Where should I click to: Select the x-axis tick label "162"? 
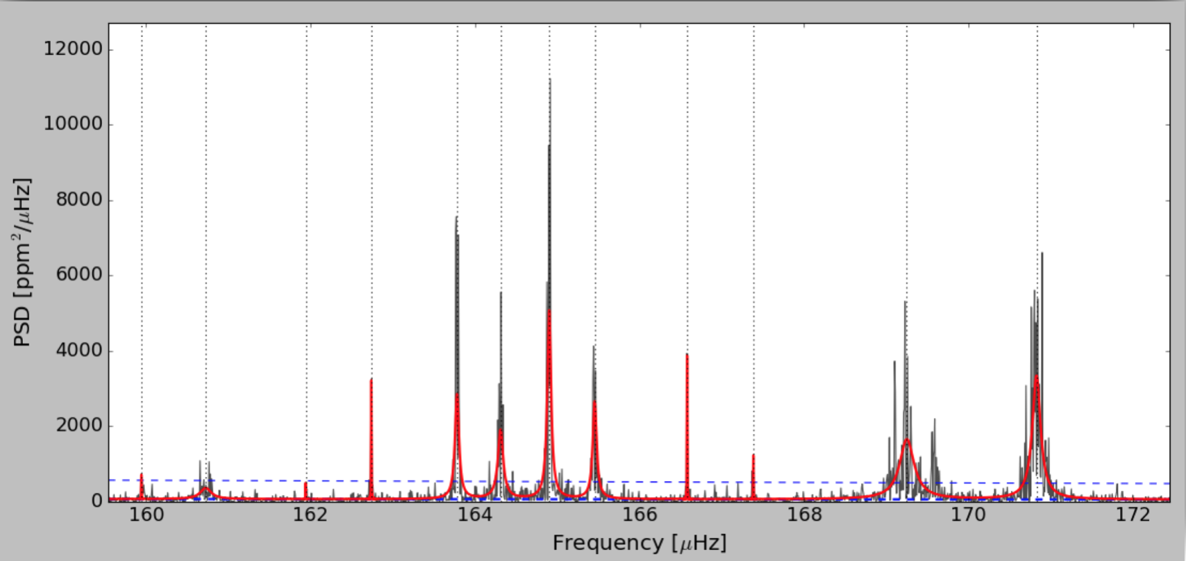[x=311, y=515]
